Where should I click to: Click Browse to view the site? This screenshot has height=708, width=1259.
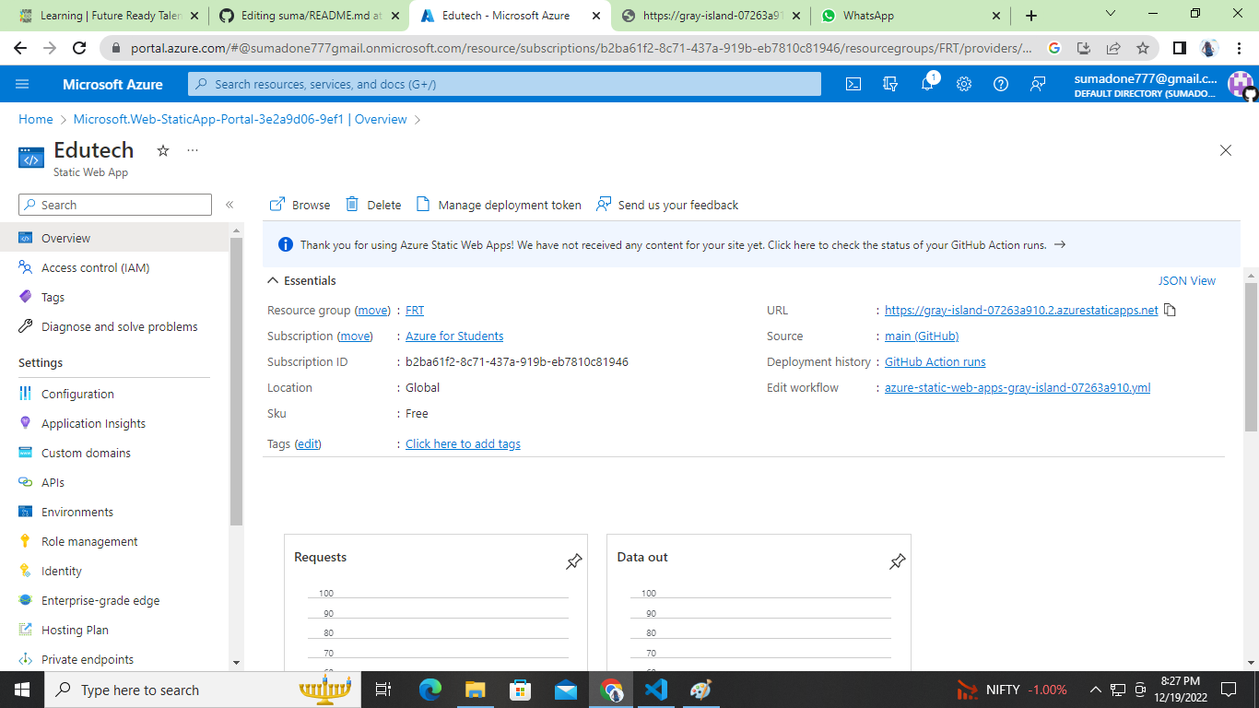point(299,204)
